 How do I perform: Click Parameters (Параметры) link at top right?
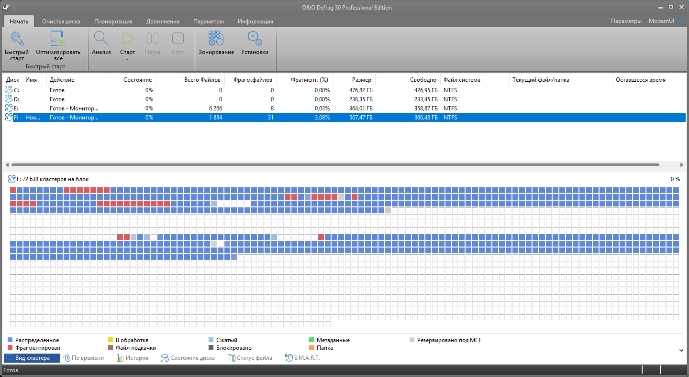click(626, 21)
